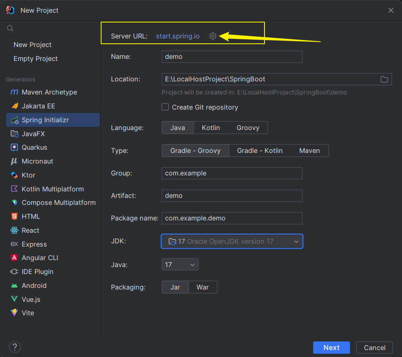
Task: Click the Maven Archetype generator icon
Action: tap(14, 92)
